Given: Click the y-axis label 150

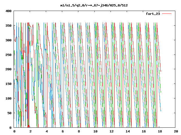Looking at the screenshot, I should click(8, 84).
